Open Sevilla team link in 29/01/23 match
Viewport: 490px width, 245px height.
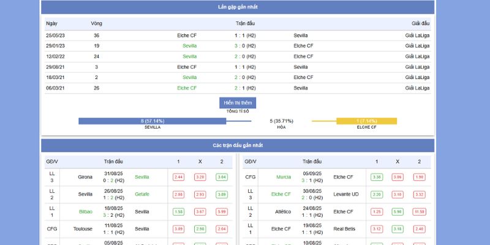(x=189, y=46)
